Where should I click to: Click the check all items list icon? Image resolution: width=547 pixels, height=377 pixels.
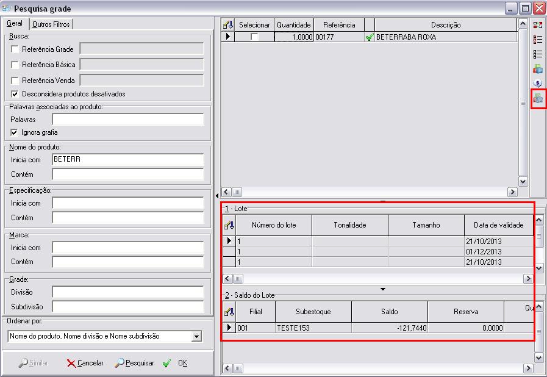point(538,40)
